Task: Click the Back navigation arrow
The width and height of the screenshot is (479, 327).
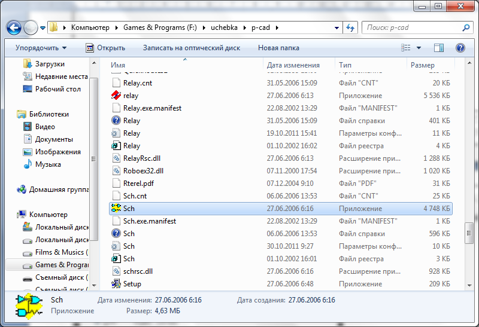Action: coord(14,28)
